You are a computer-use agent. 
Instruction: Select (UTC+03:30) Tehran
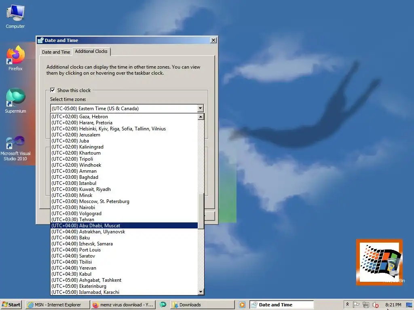[x=124, y=220]
